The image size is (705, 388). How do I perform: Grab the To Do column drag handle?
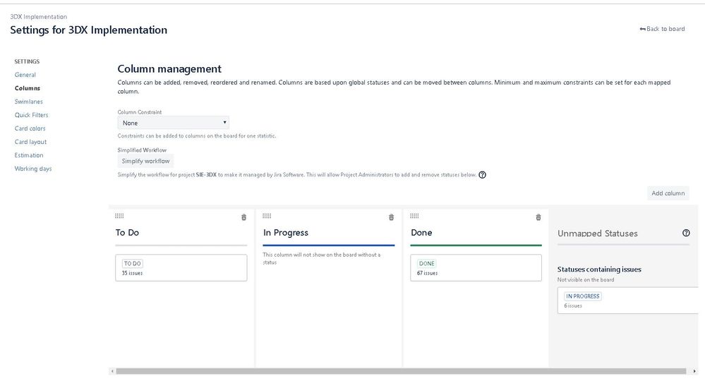tap(119, 216)
